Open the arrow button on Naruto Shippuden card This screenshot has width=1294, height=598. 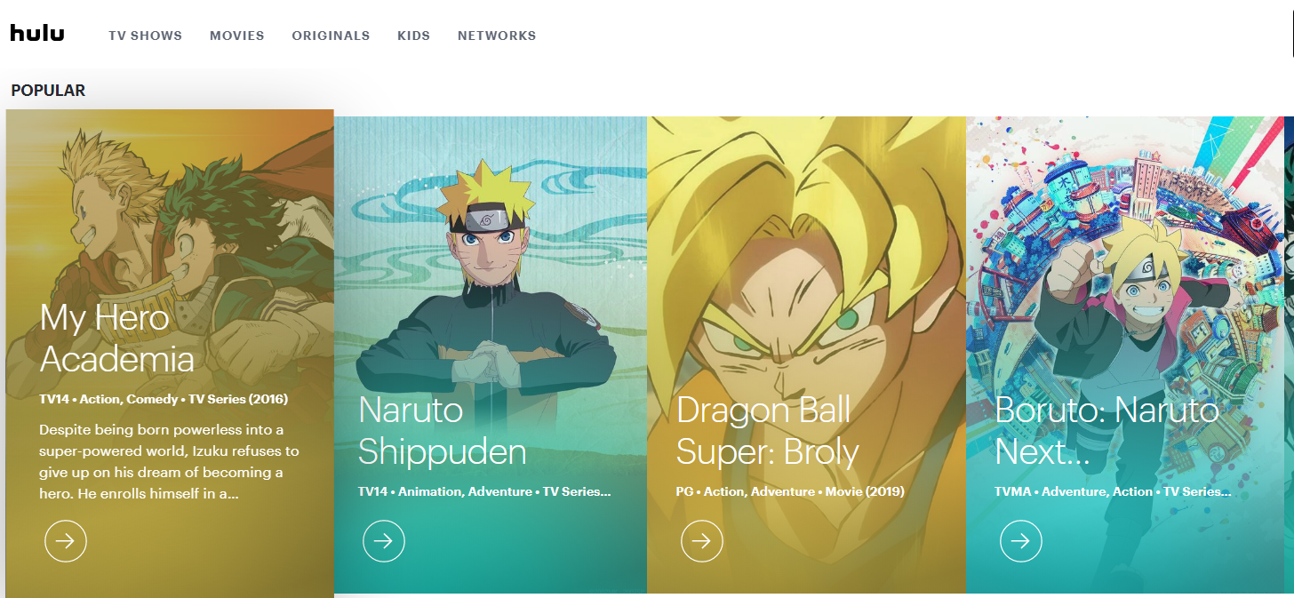[384, 541]
